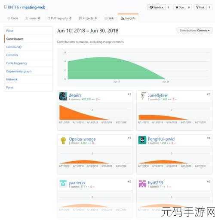The image size is (215, 220).
Task: Click the graph icon beside Insights
Action: click(x=123, y=18)
